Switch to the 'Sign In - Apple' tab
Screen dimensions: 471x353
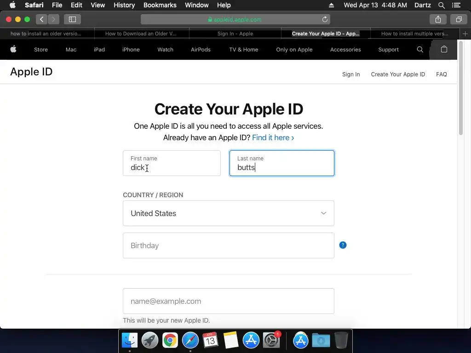(x=235, y=34)
